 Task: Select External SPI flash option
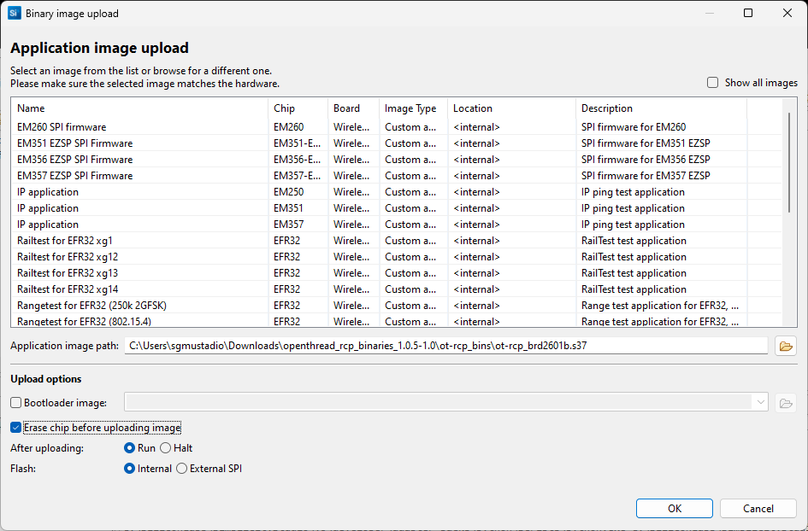(180, 468)
